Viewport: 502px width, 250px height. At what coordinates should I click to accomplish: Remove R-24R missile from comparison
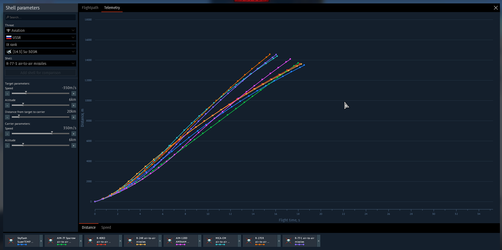tap(160, 241)
